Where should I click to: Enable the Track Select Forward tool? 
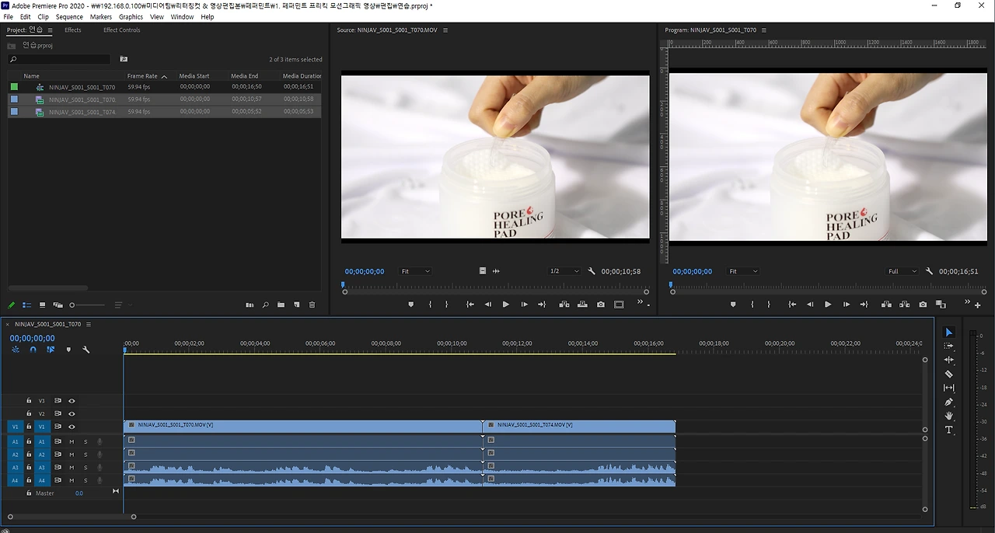pyautogui.click(x=948, y=346)
